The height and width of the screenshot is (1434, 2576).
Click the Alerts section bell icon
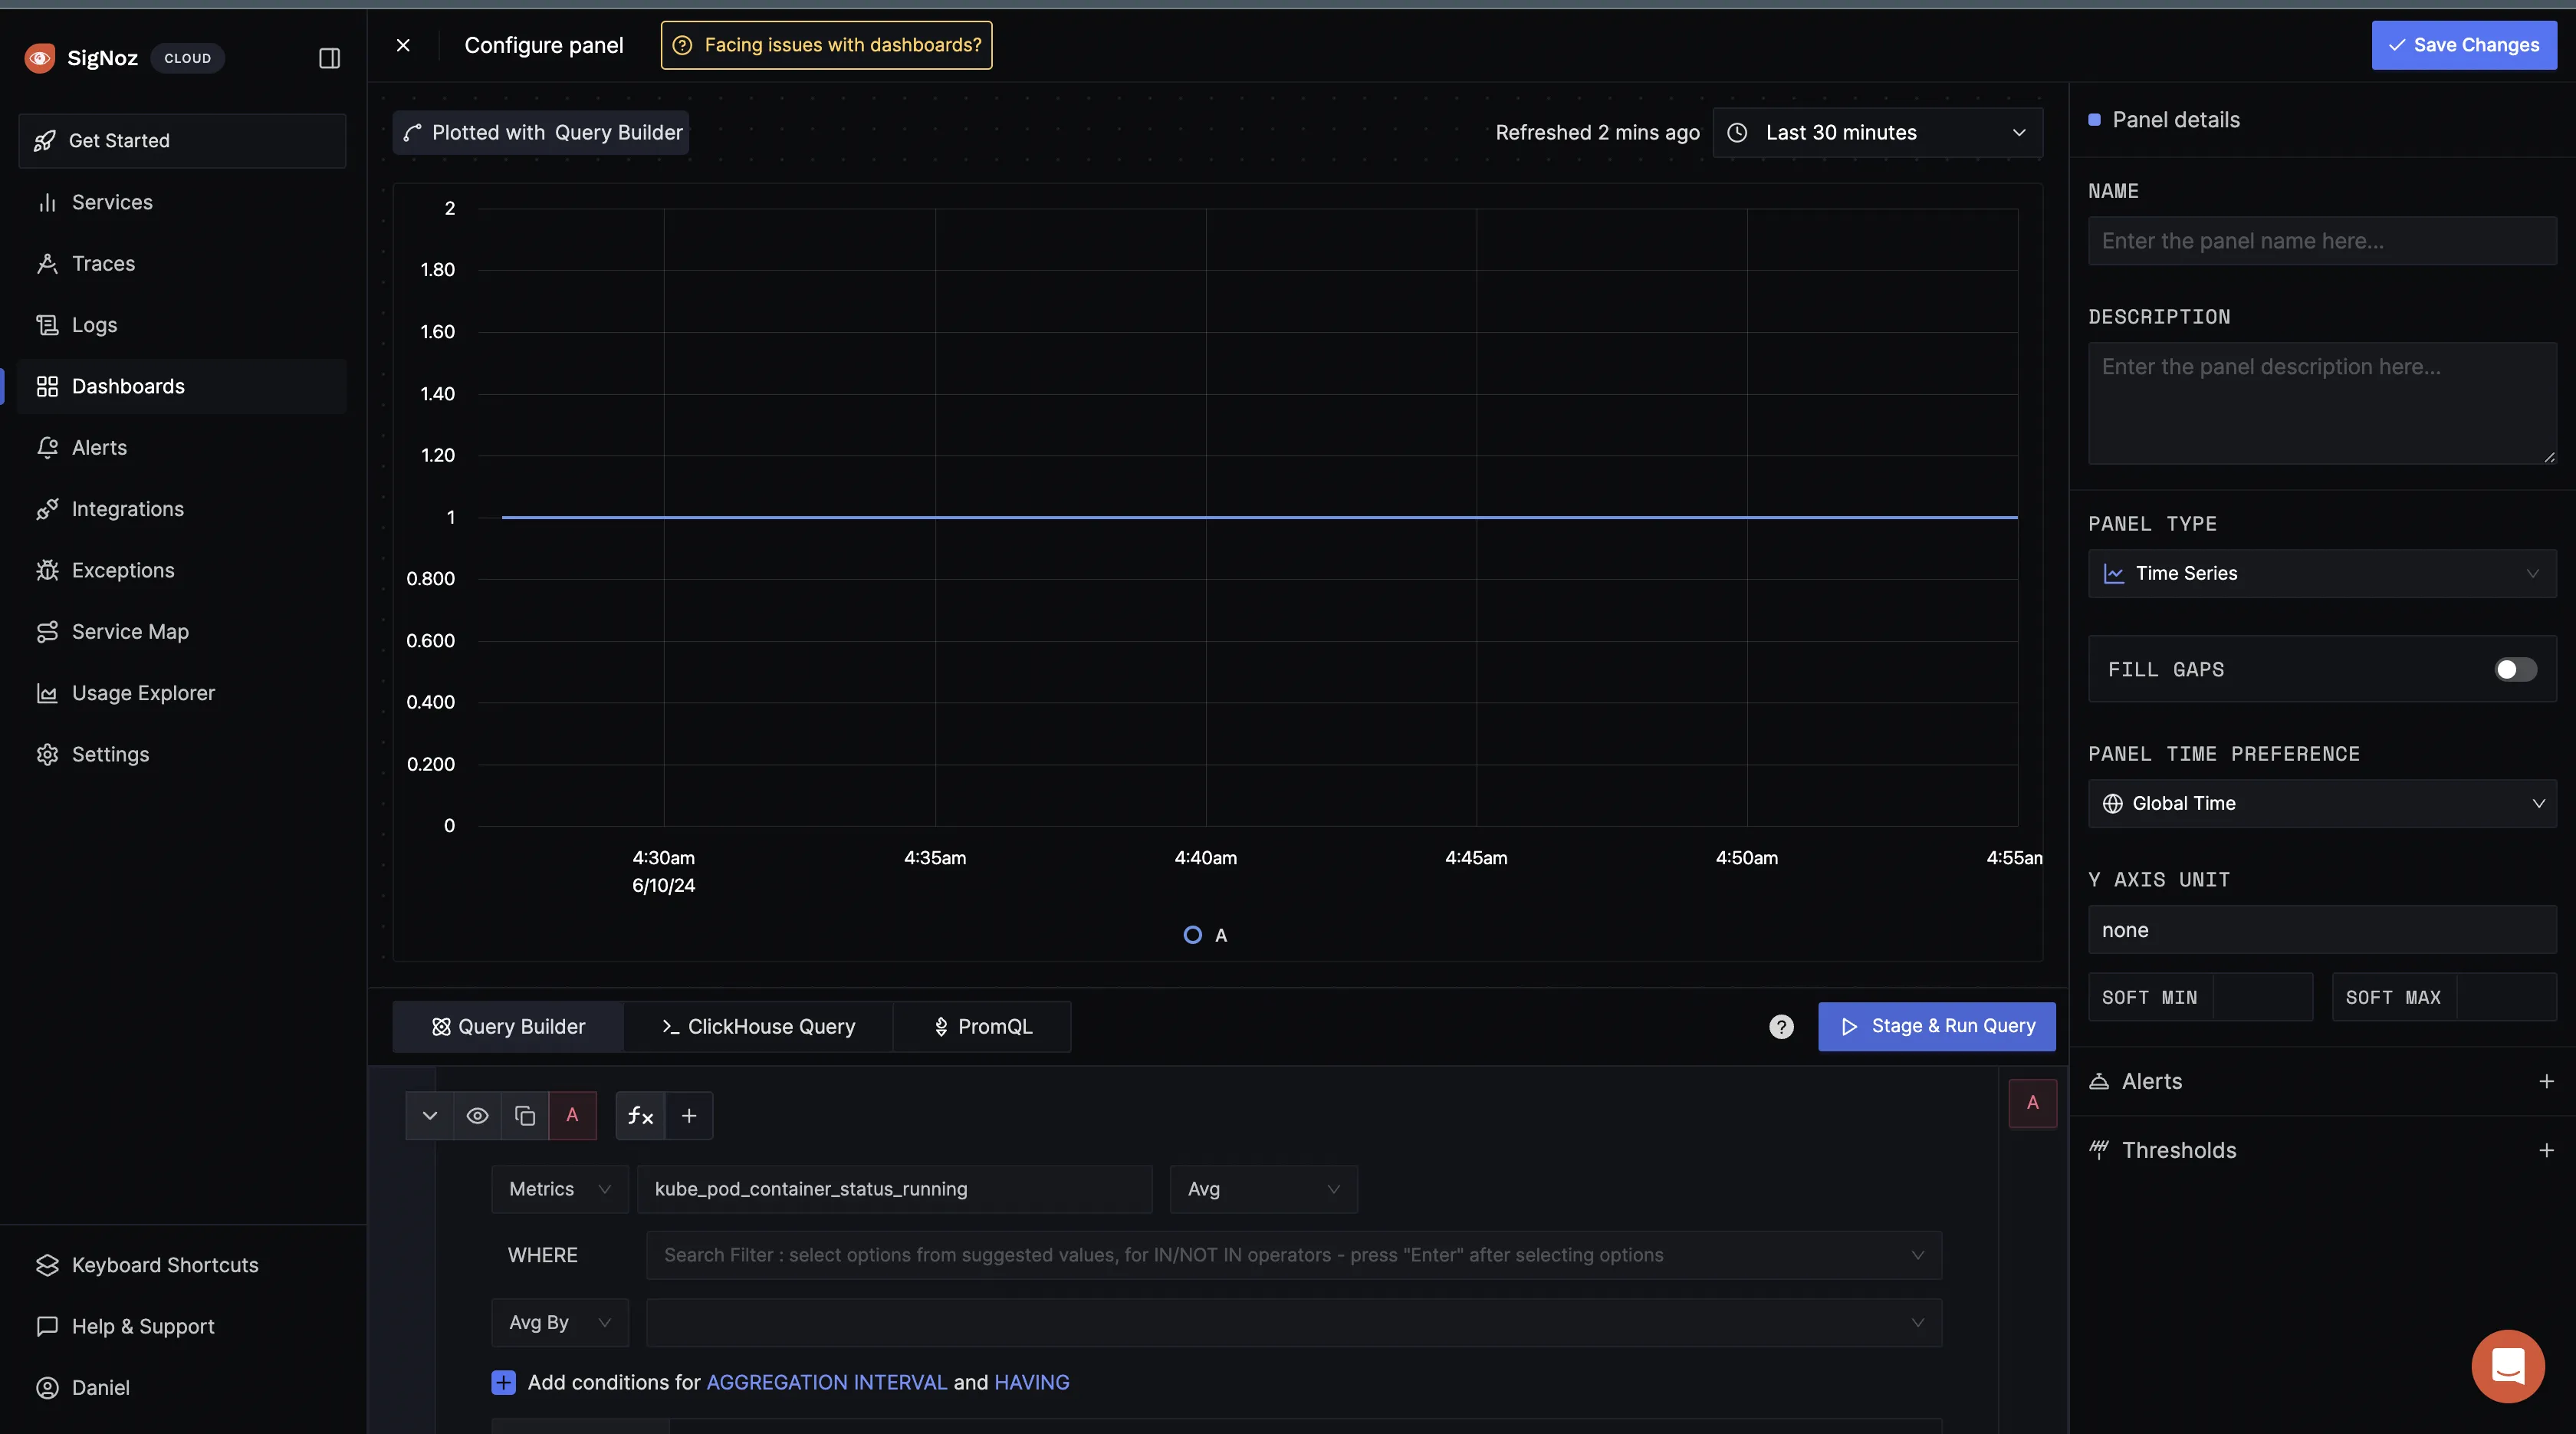point(2099,1082)
